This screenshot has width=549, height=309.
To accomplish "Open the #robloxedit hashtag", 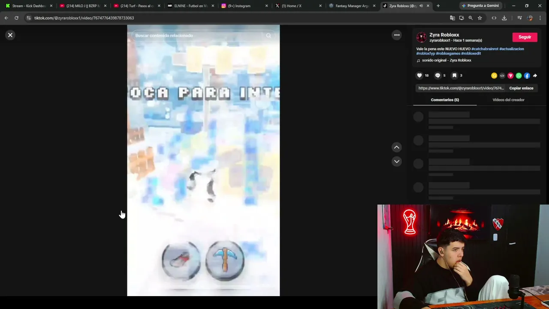I will click(x=471, y=53).
